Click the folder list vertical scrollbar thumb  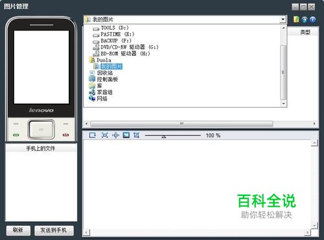coord(283,72)
